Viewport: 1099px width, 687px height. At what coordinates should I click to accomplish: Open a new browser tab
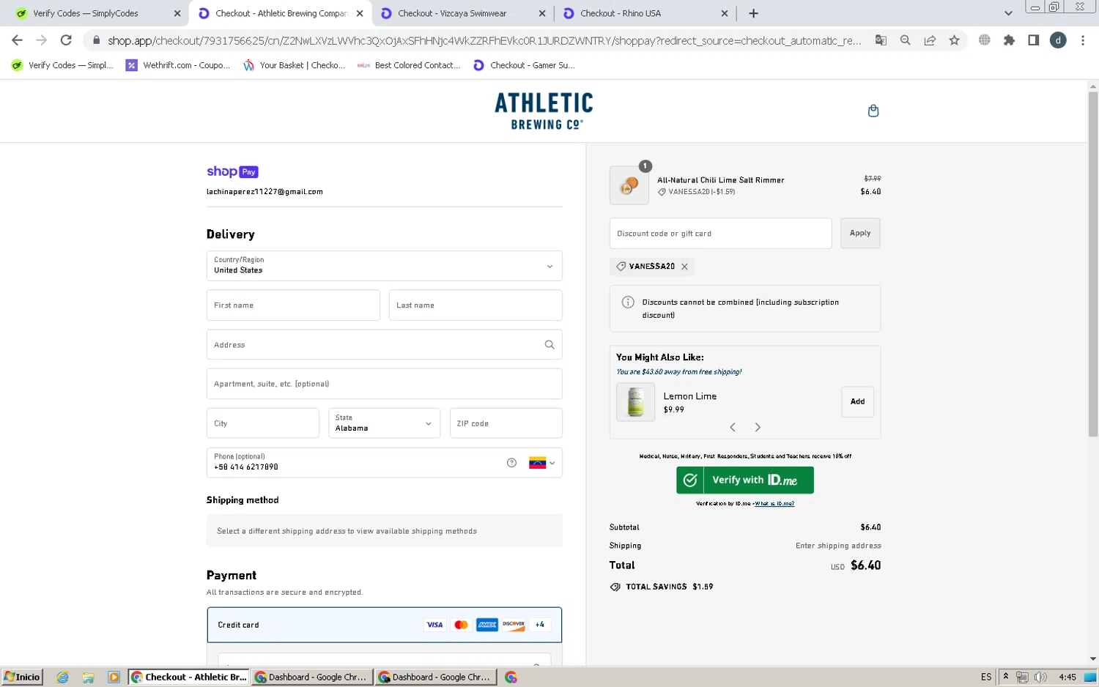753,13
